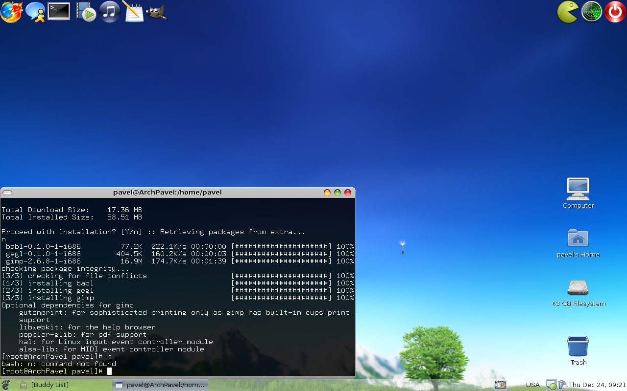Launch the video player with the film strip icon
627x391 pixels.
tap(86, 12)
